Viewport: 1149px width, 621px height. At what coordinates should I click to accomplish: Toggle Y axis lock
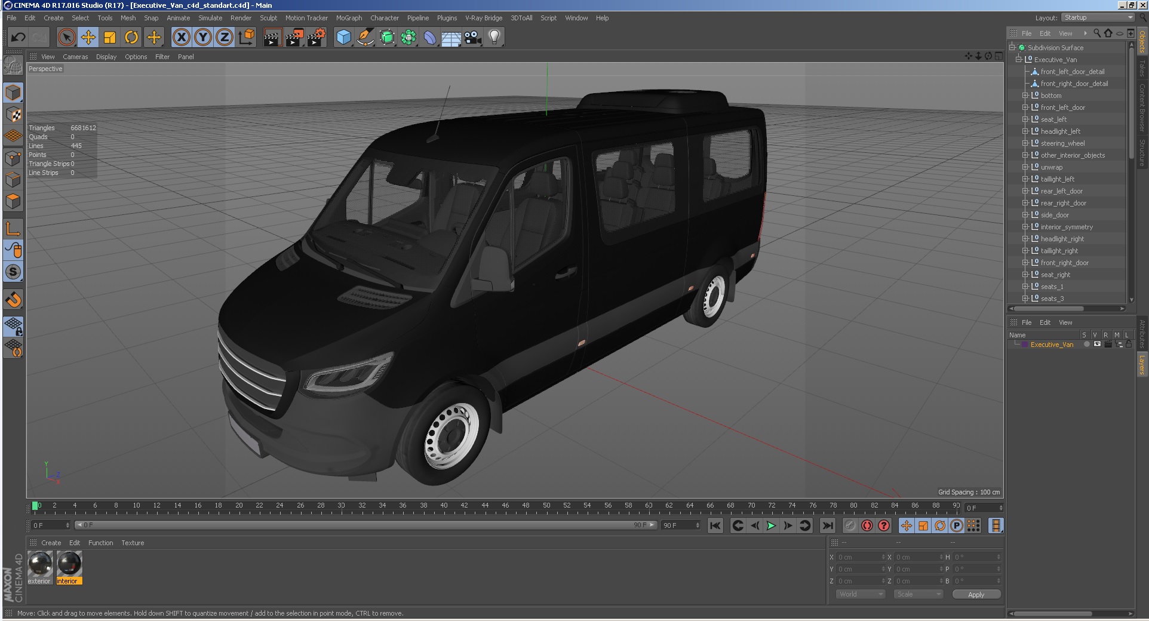(203, 38)
